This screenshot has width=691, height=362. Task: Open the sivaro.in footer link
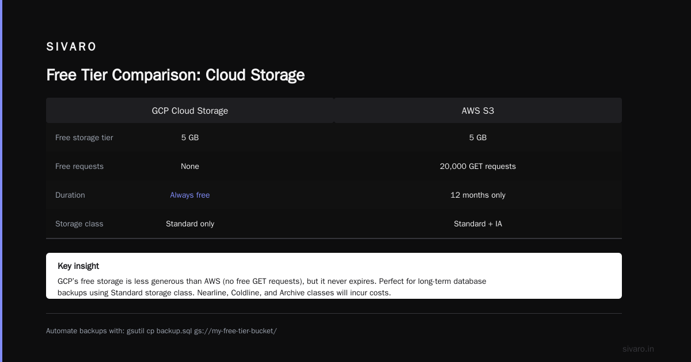click(638, 349)
